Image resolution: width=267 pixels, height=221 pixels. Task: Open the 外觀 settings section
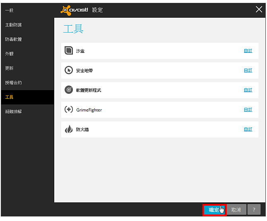point(27,54)
